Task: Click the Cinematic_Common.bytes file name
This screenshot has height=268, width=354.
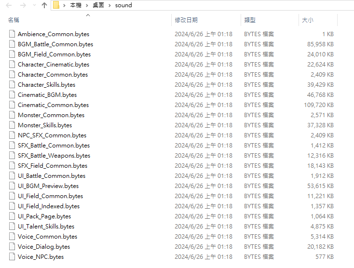Action: pos(53,105)
